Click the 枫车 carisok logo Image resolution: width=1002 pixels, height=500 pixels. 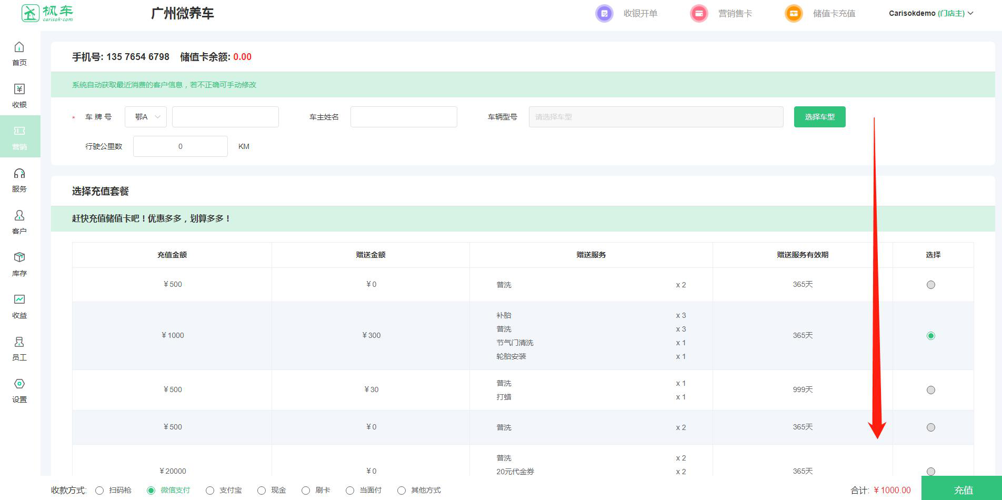click(47, 13)
